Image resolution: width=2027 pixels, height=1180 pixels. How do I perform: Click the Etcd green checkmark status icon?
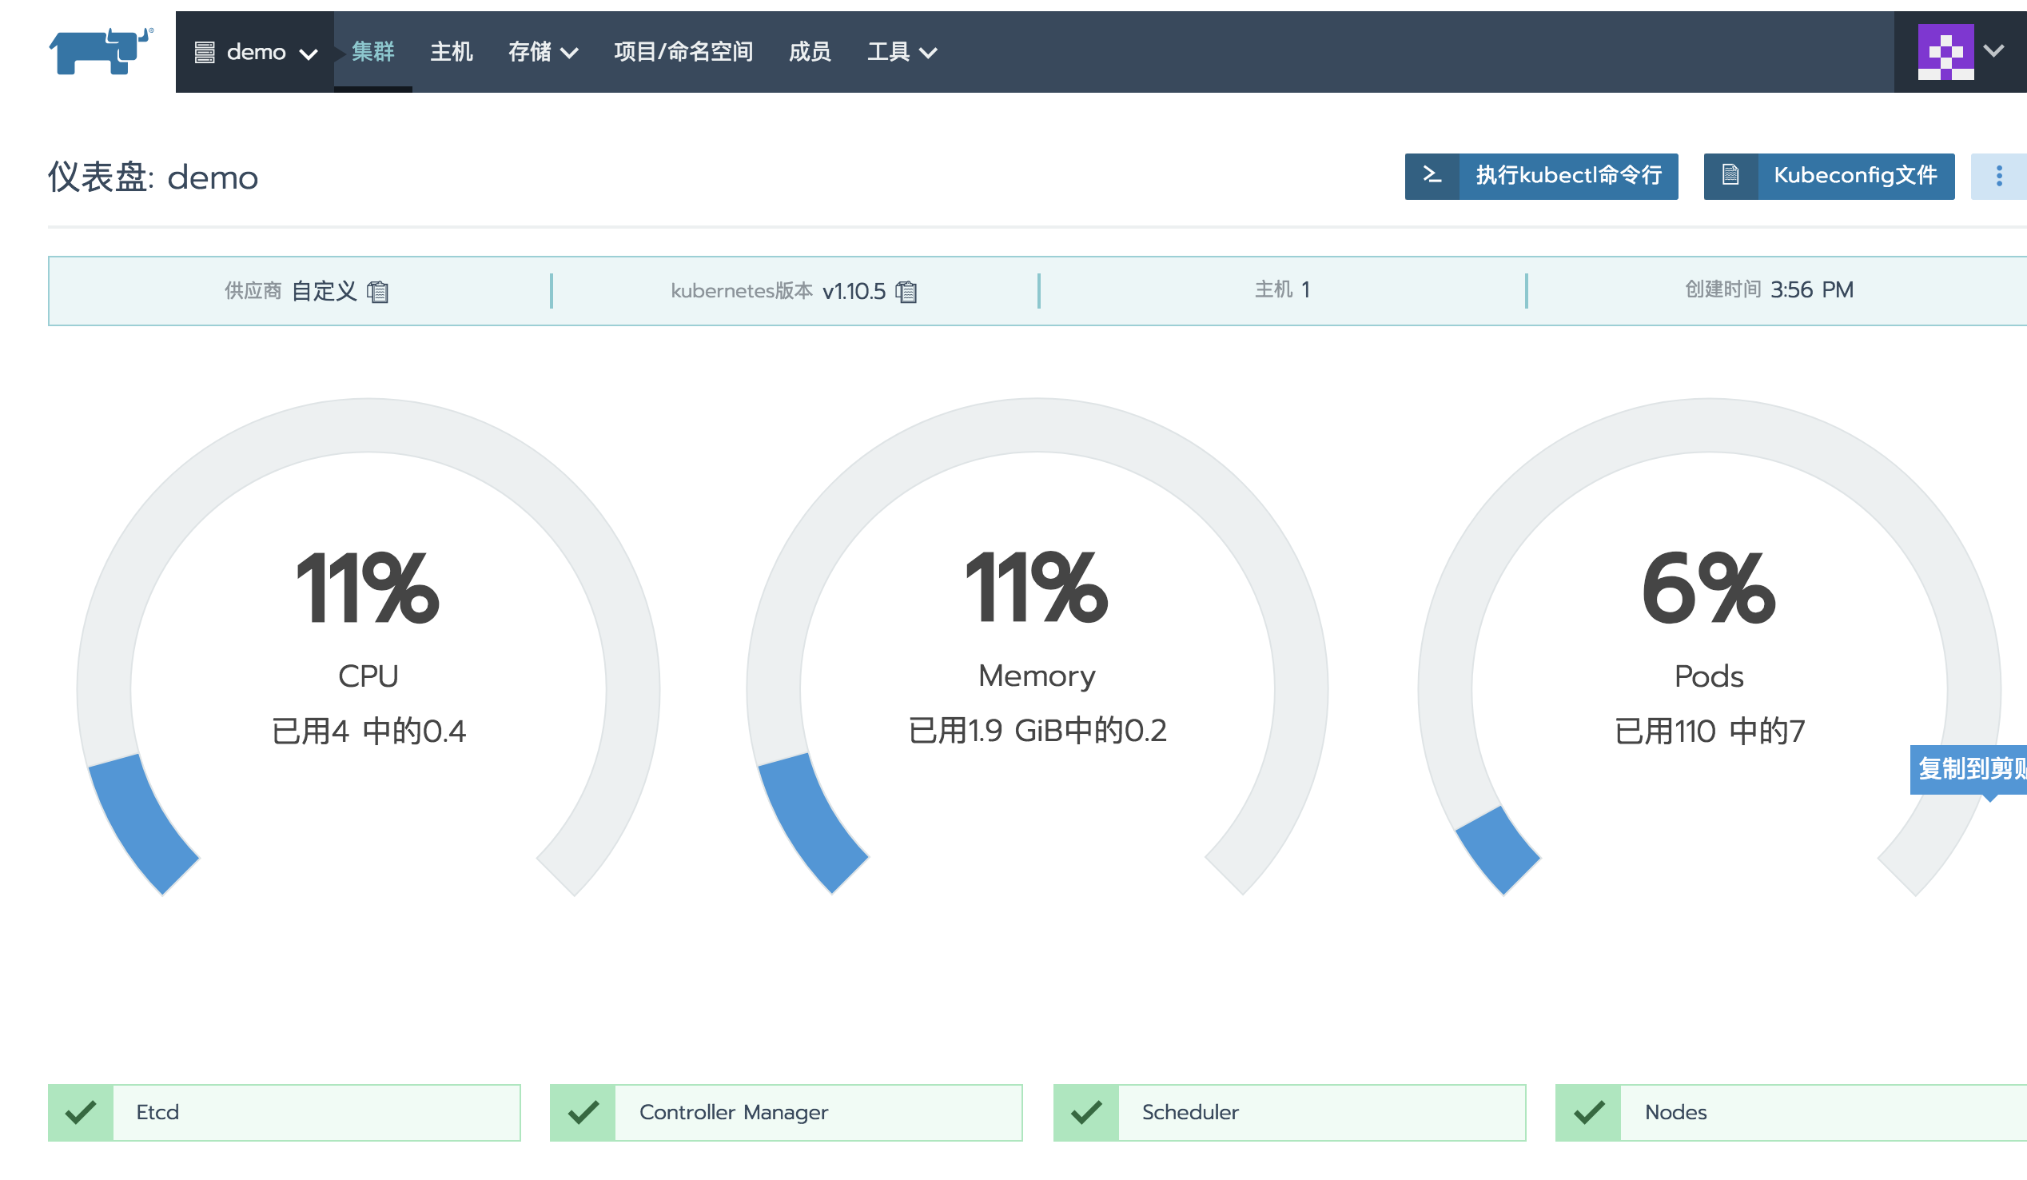(81, 1112)
